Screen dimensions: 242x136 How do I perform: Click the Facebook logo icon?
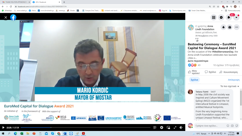tap(13, 18)
